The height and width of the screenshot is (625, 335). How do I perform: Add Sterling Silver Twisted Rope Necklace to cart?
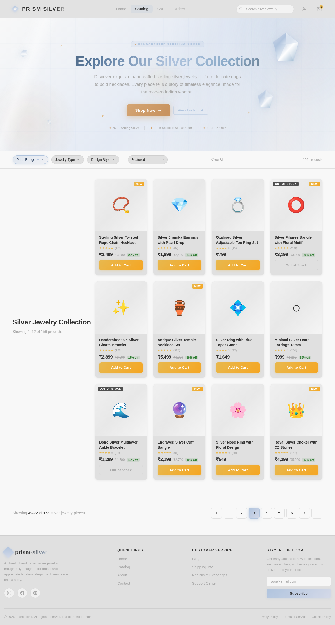pyautogui.click(x=121, y=265)
